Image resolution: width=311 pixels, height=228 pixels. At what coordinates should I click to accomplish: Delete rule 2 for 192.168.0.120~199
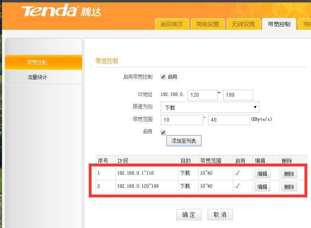point(289,186)
